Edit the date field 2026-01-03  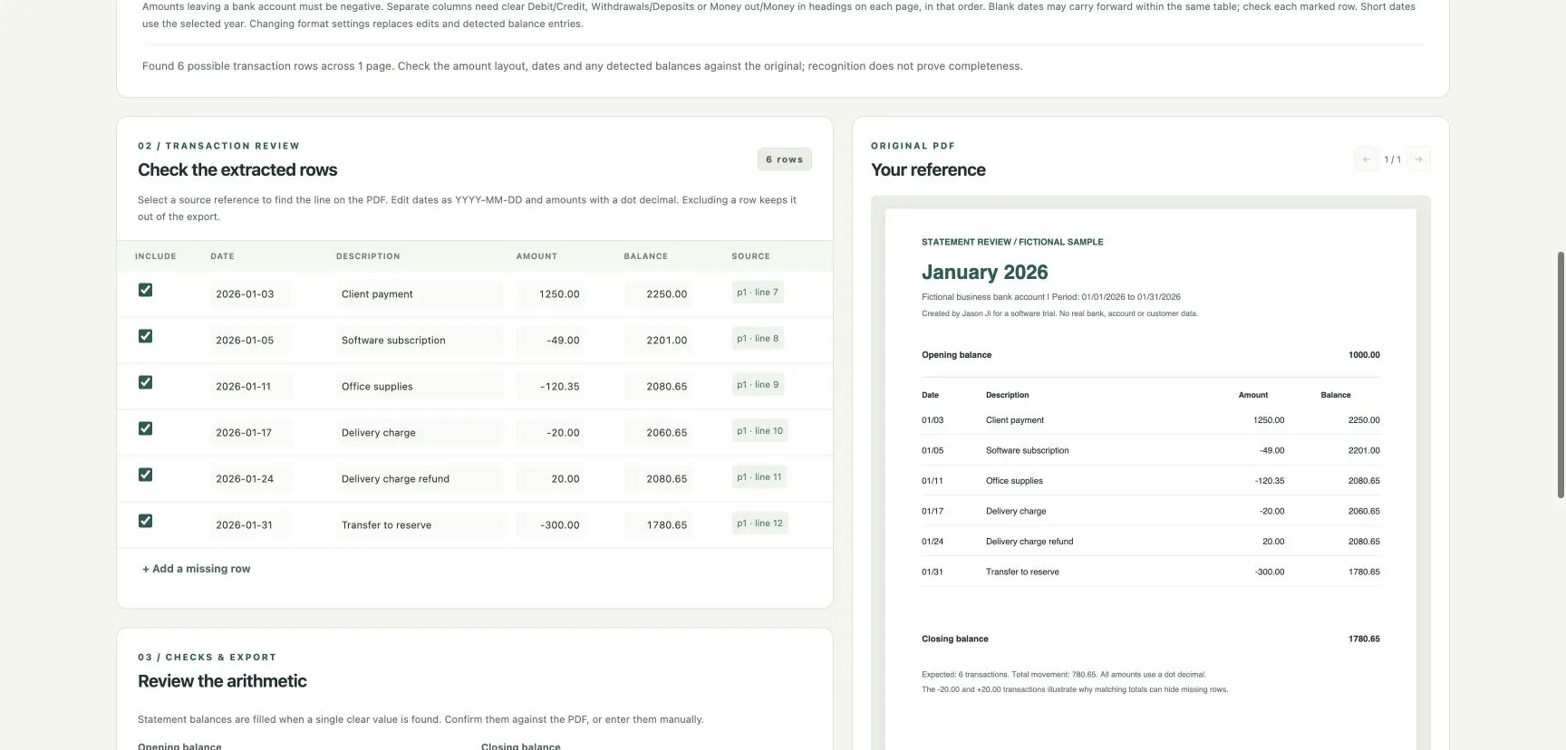(251, 294)
